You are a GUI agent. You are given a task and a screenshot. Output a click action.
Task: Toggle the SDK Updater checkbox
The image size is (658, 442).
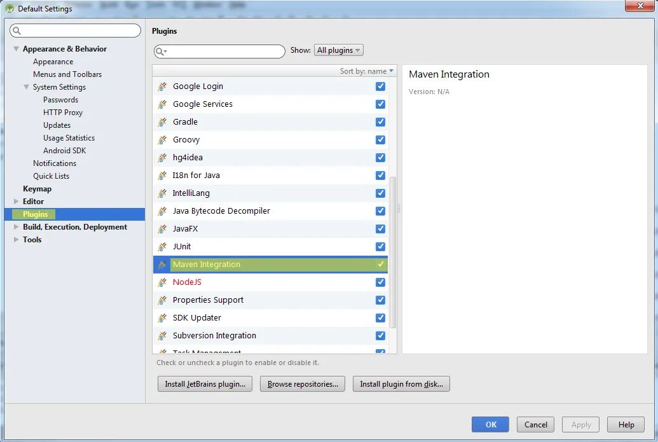tap(380, 318)
